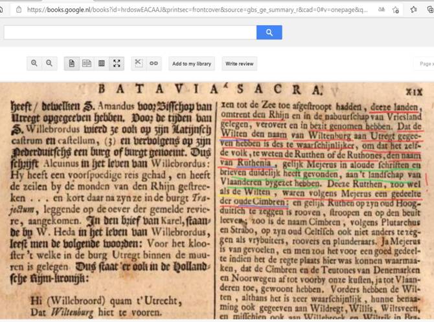Click Add to my library button
This screenshot has width=434, height=322.
pyautogui.click(x=192, y=64)
